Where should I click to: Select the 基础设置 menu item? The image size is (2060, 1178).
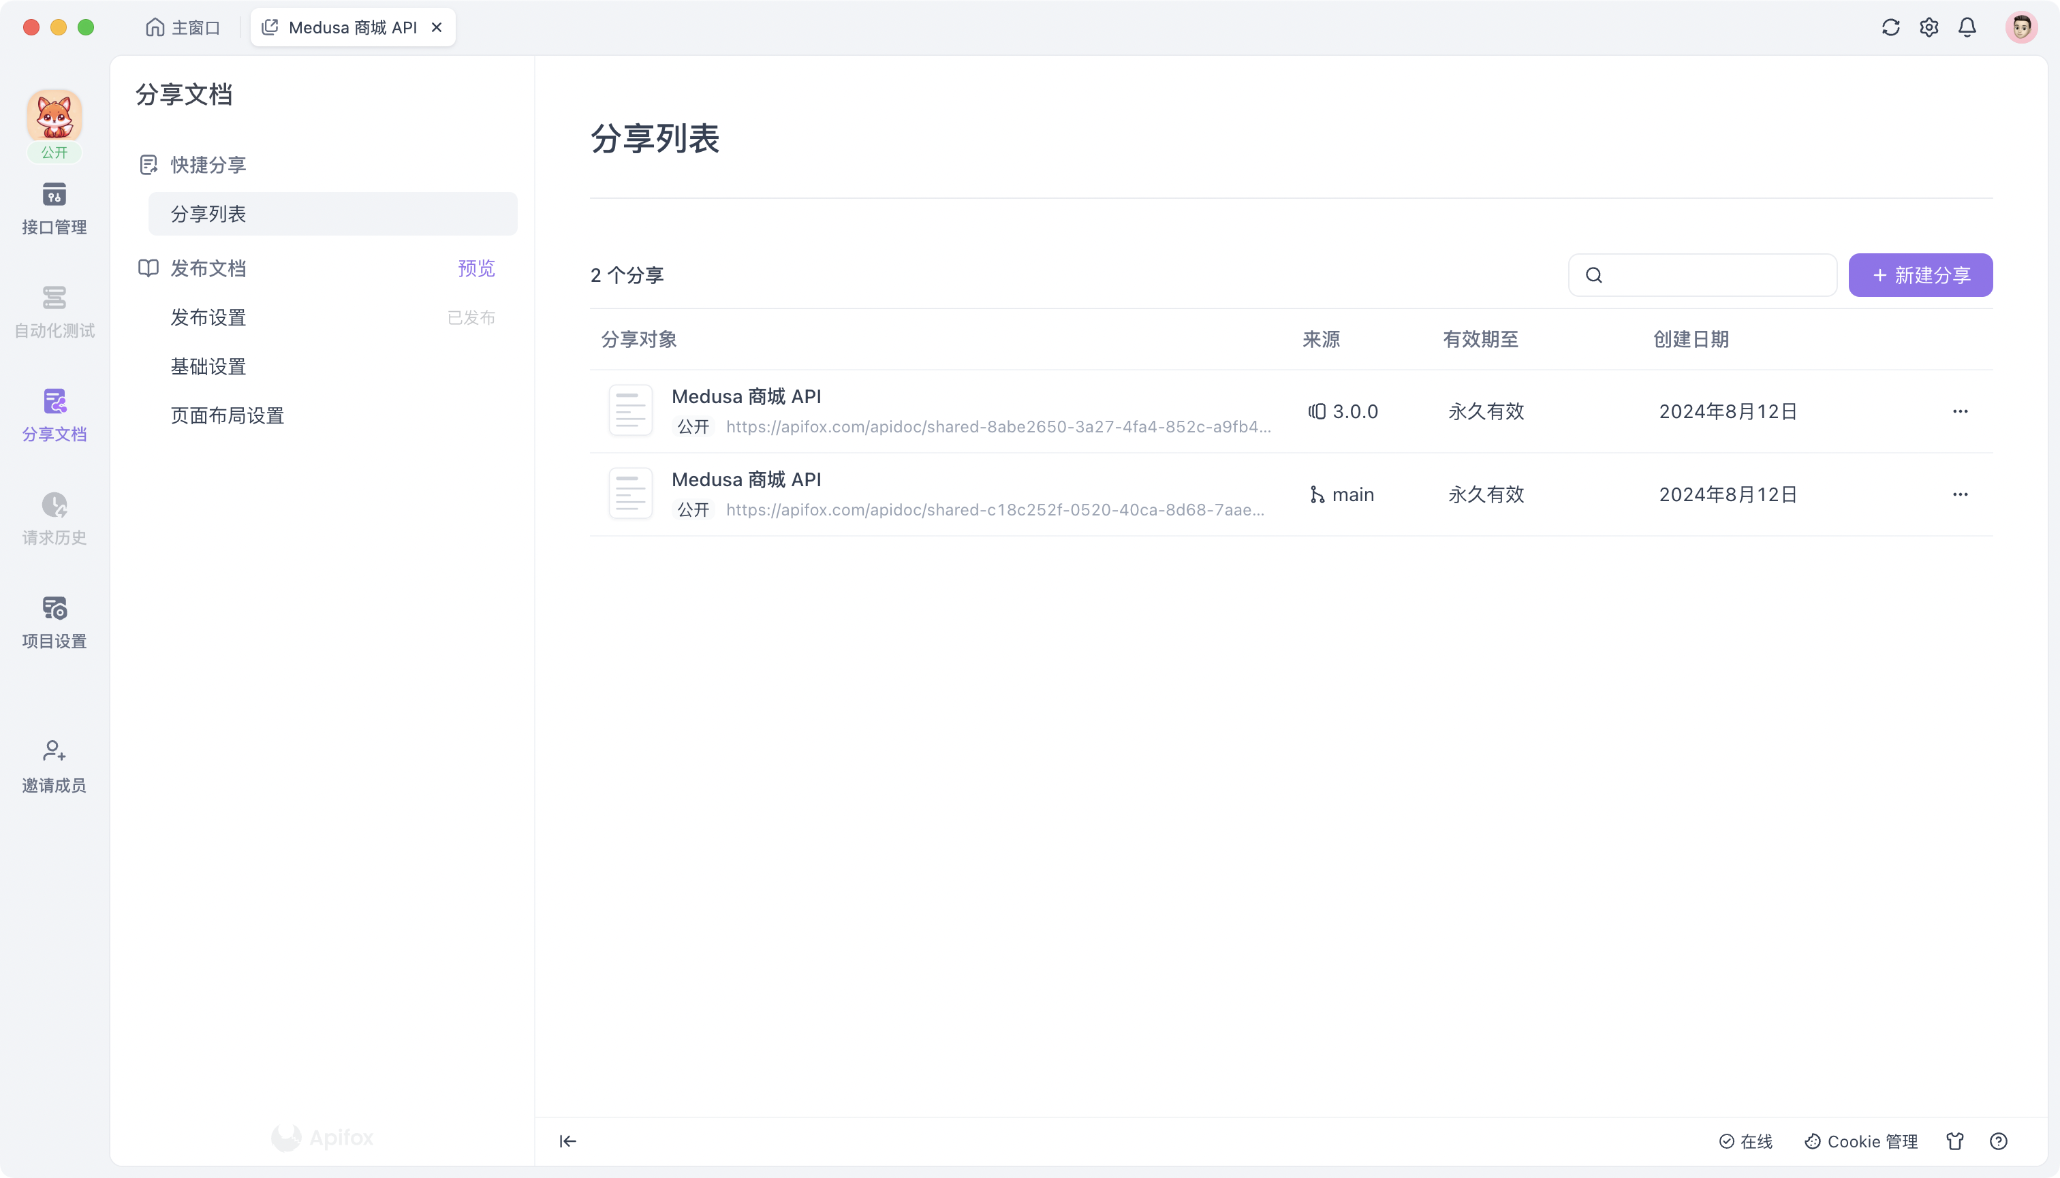pyautogui.click(x=208, y=366)
